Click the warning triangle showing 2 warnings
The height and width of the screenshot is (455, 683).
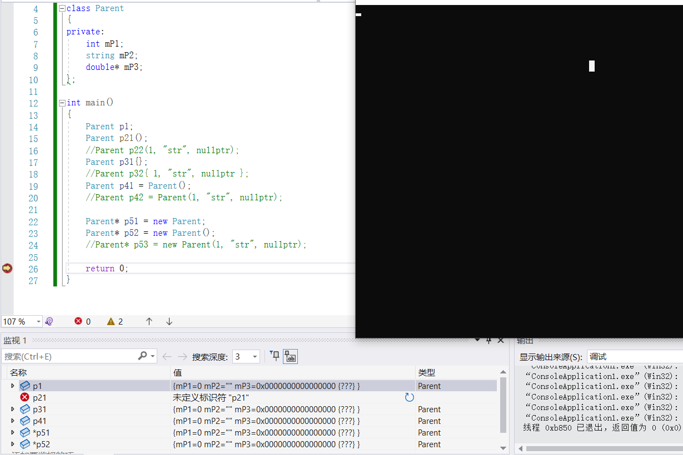(x=111, y=321)
